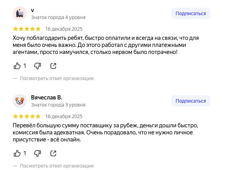This screenshot has width=230, height=170.
Task: Click the date on V's review
Action: click(64, 29)
